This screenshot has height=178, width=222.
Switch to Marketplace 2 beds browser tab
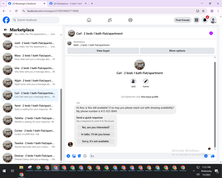(68, 4)
